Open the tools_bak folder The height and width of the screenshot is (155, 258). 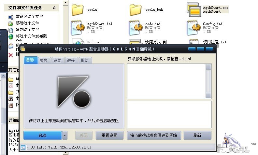[136, 10]
